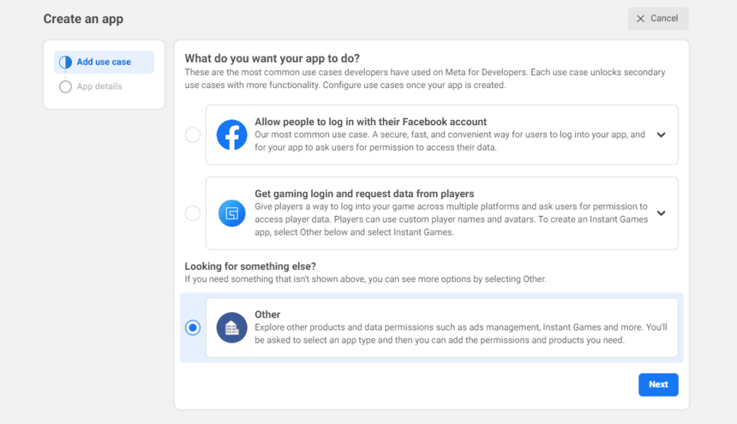Open the Add use case step
This screenshot has width=737, height=424.
coord(104,62)
